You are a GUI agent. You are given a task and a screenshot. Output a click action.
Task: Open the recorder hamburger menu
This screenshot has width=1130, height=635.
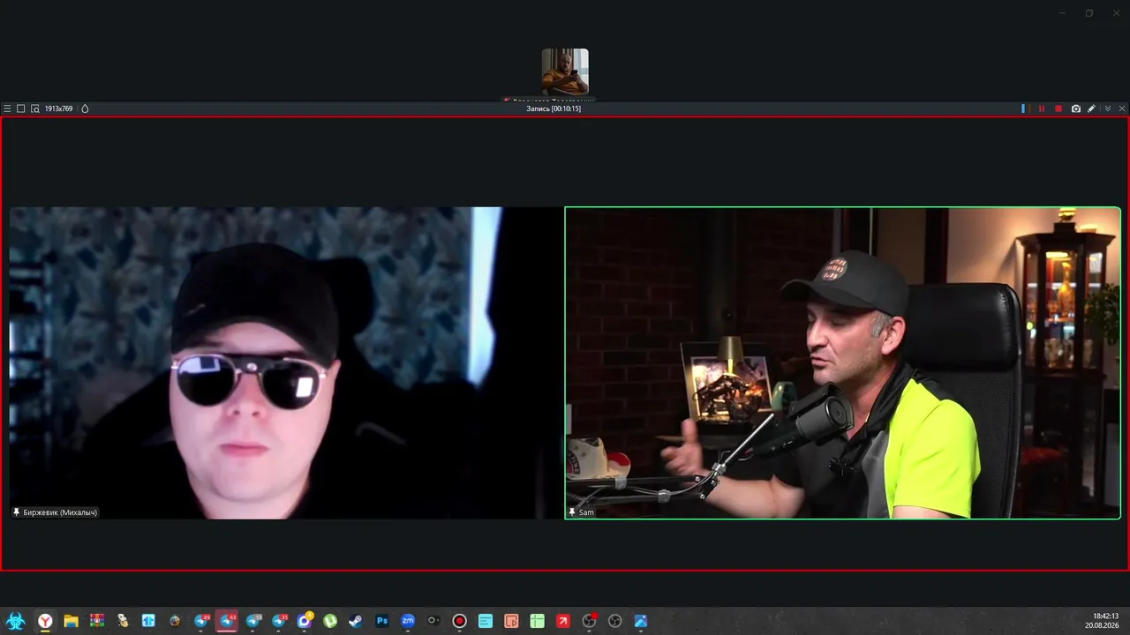click(7, 108)
